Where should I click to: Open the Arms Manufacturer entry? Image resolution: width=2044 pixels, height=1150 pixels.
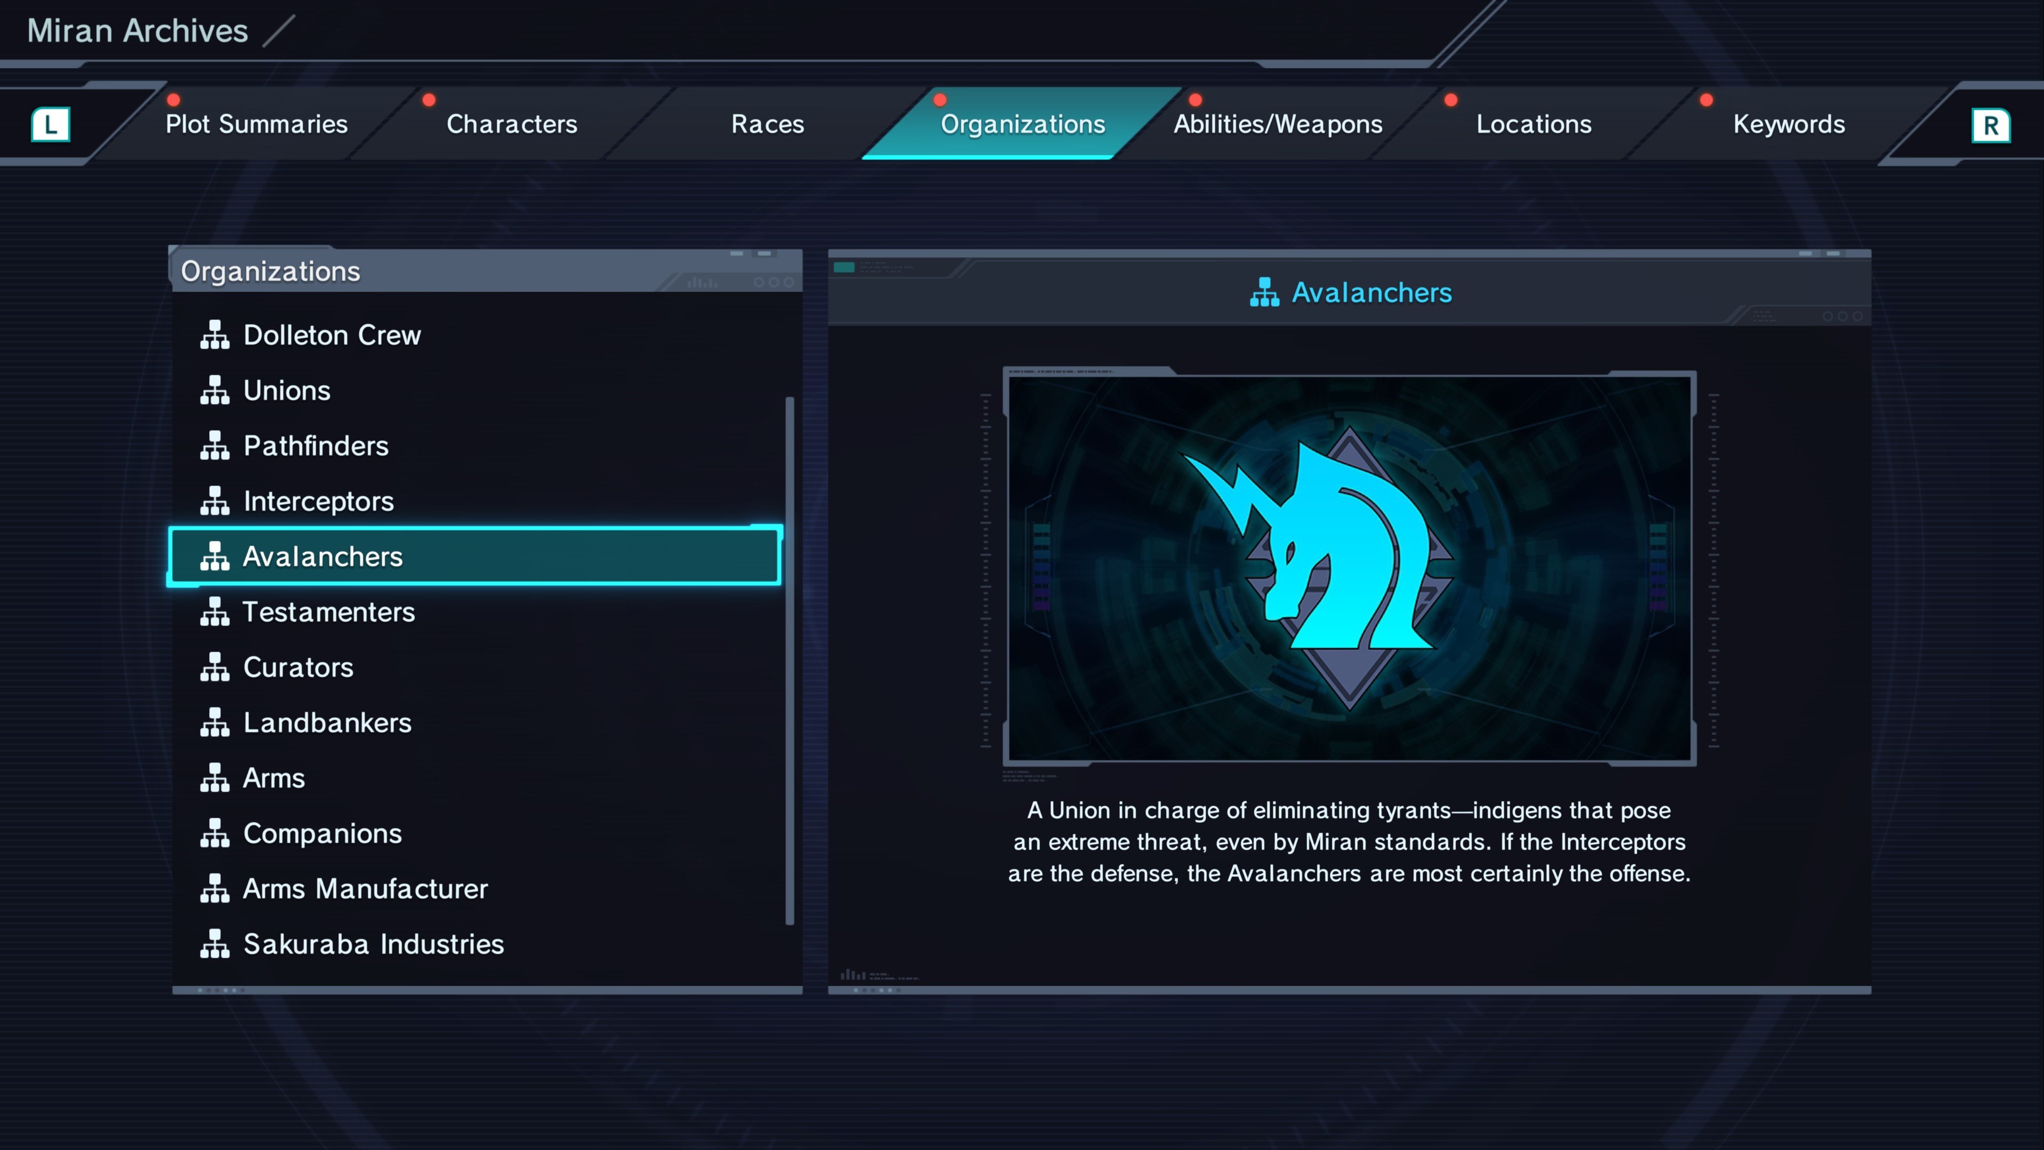coord(365,889)
